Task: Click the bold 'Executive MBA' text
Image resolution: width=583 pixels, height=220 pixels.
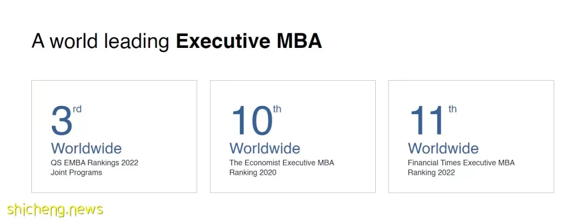Action: click(x=249, y=41)
